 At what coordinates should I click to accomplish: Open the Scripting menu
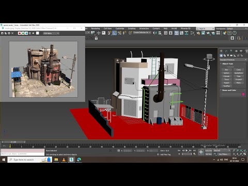point(132,28)
